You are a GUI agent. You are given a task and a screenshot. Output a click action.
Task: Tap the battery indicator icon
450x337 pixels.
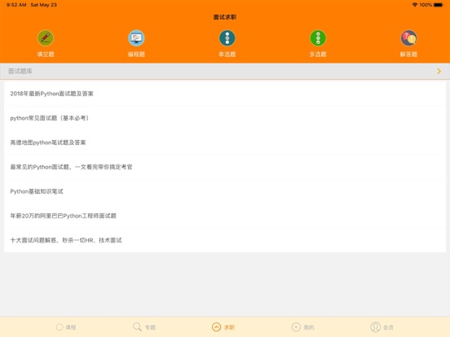(x=439, y=5)
